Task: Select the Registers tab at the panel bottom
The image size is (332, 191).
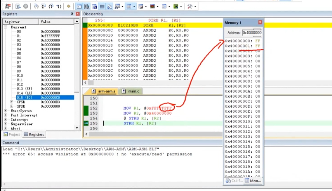Action: (x=34, y=134)
